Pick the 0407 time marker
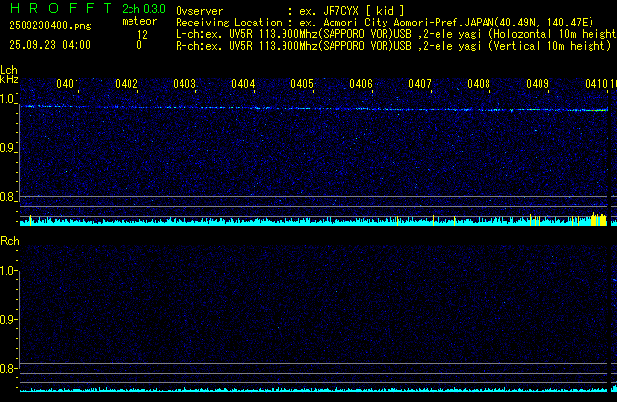Screen dimensions: 617x402 coord(420,85)
